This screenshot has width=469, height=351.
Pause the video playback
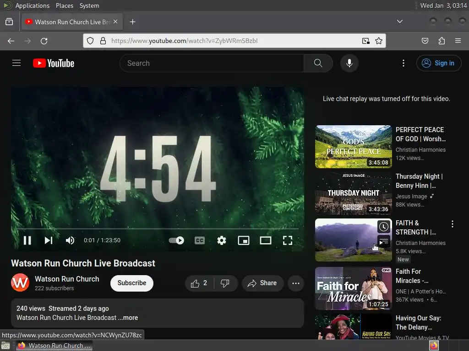27,240
